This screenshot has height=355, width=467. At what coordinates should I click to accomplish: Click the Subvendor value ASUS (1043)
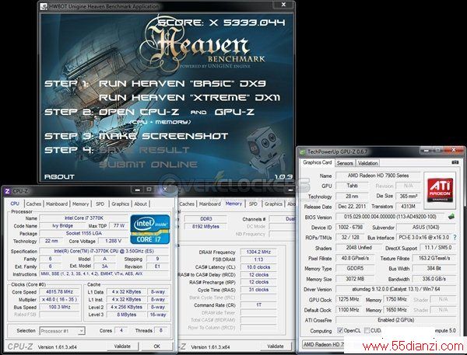[426, 227]
